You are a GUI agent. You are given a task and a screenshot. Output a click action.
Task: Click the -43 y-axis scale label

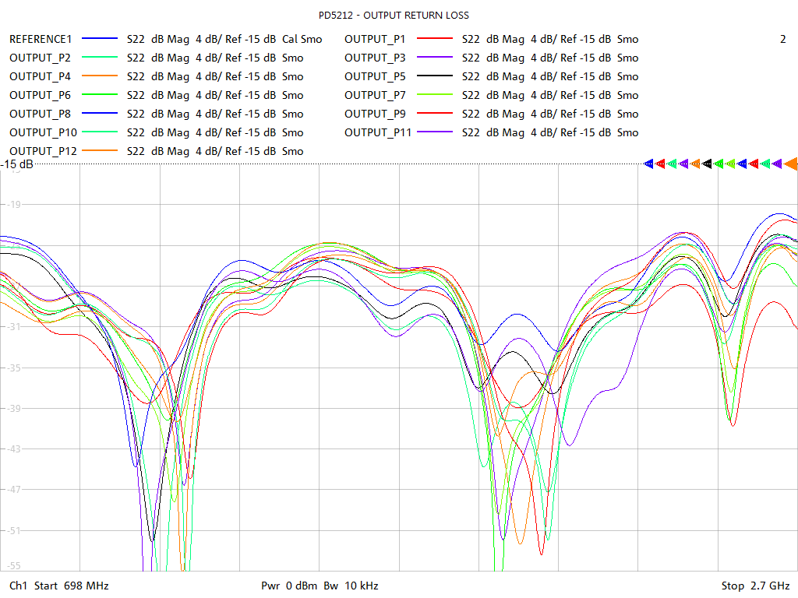pyautogui.click(x=13, y=448)
